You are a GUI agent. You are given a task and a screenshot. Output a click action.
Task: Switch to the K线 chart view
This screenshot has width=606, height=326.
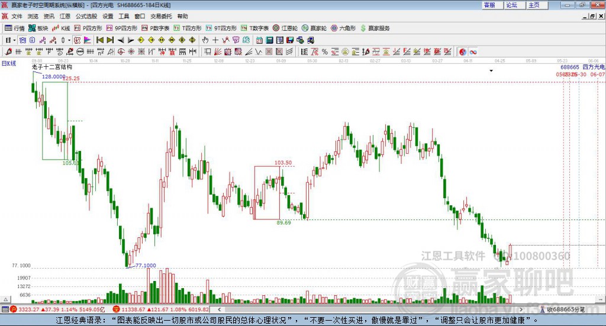61,28
